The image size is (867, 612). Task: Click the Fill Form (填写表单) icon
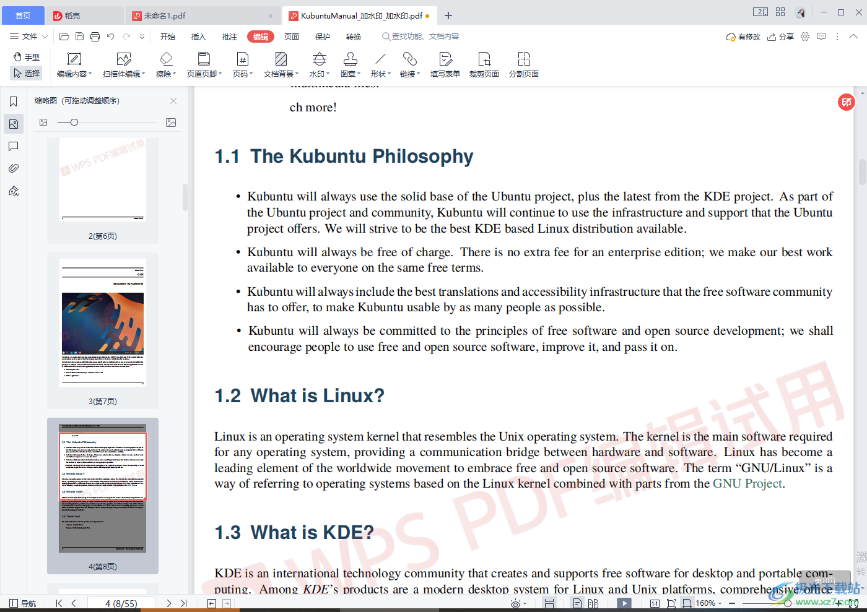tap(445, 59)
